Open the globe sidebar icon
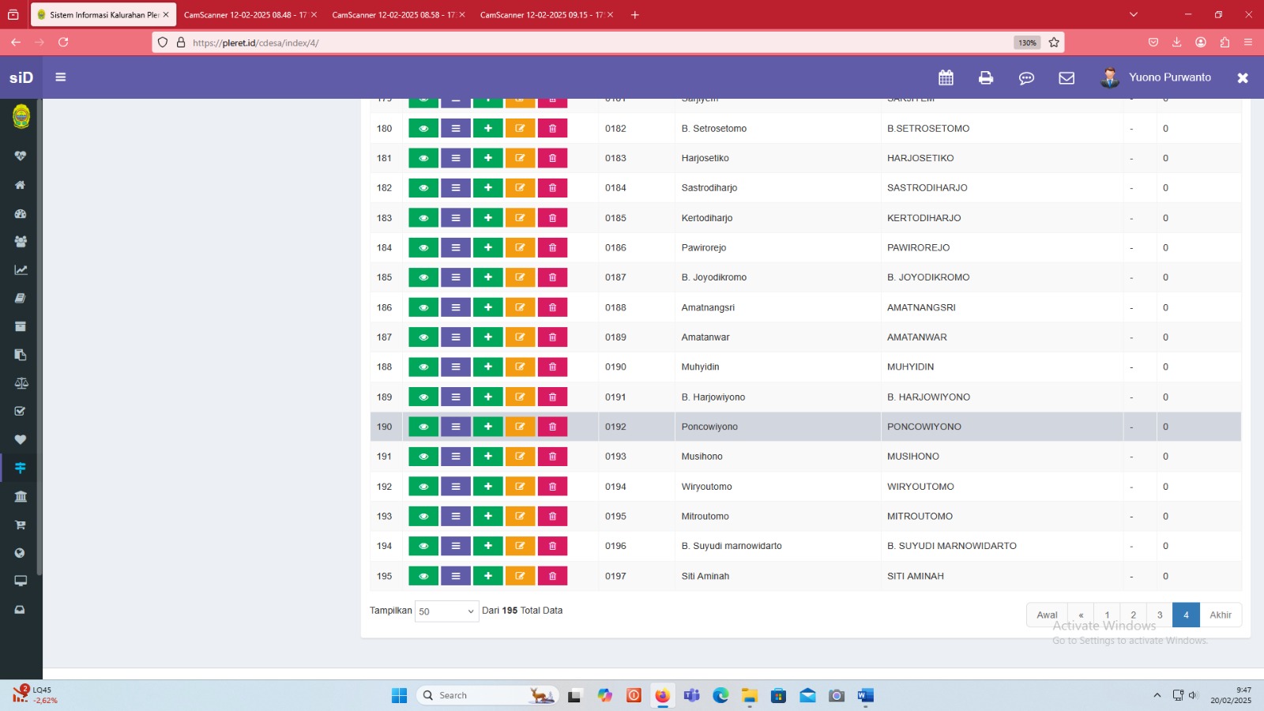Screen dimensions: 1264x711 coord(21,553)
